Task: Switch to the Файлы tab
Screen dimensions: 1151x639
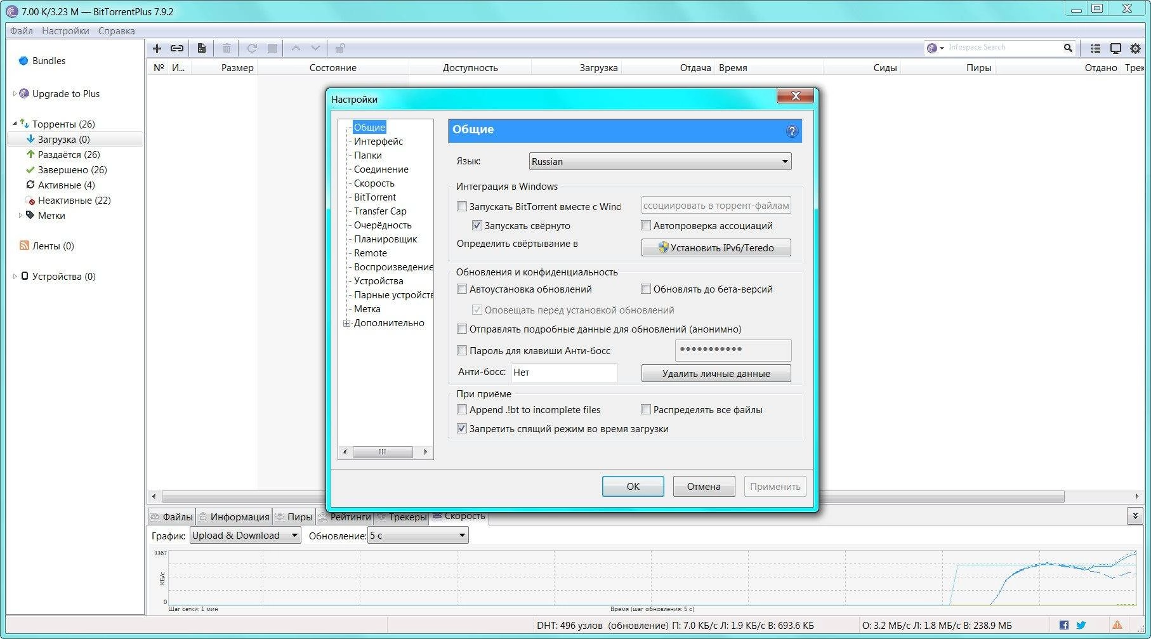Action: pyautogui.click(x=171, y=517)
